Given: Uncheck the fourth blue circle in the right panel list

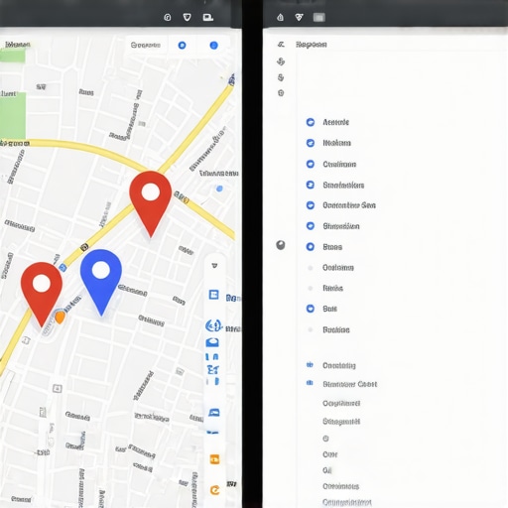Looking at the screenshot, I should tap(311, 185).
